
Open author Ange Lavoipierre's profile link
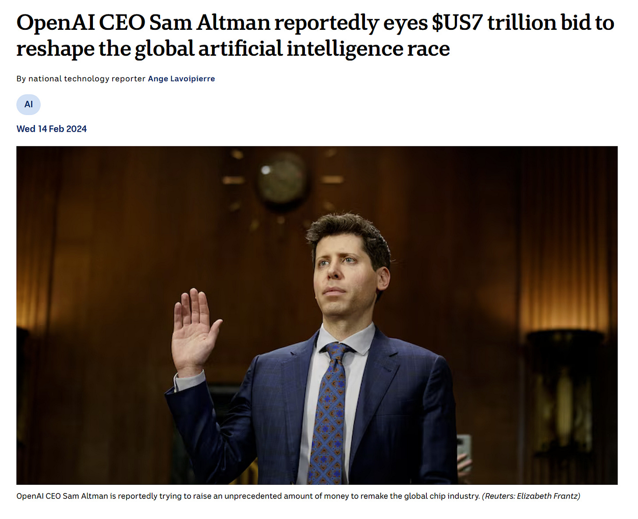click(181, 79)
